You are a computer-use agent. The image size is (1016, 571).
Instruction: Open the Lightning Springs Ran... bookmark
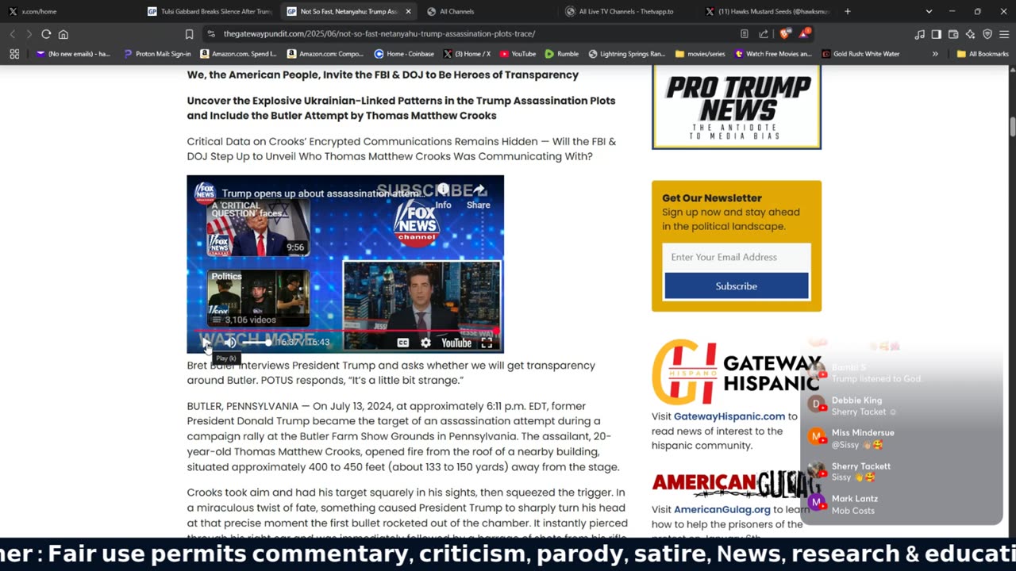click(627, 54)
